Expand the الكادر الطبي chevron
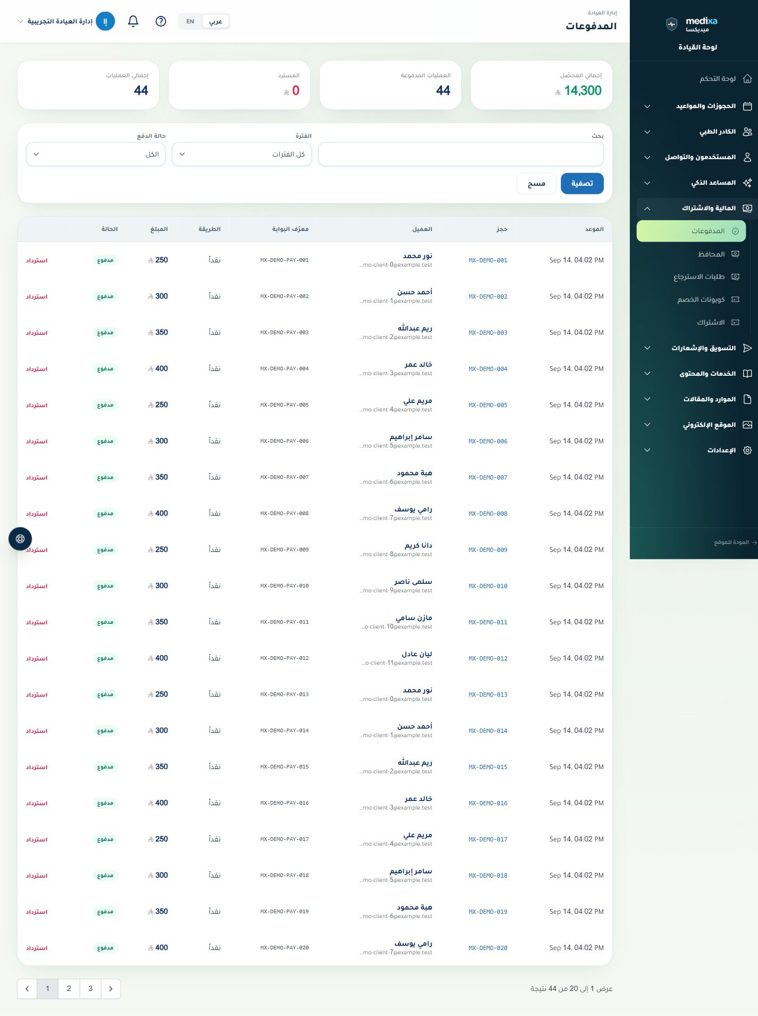 [x=647, y=131]
